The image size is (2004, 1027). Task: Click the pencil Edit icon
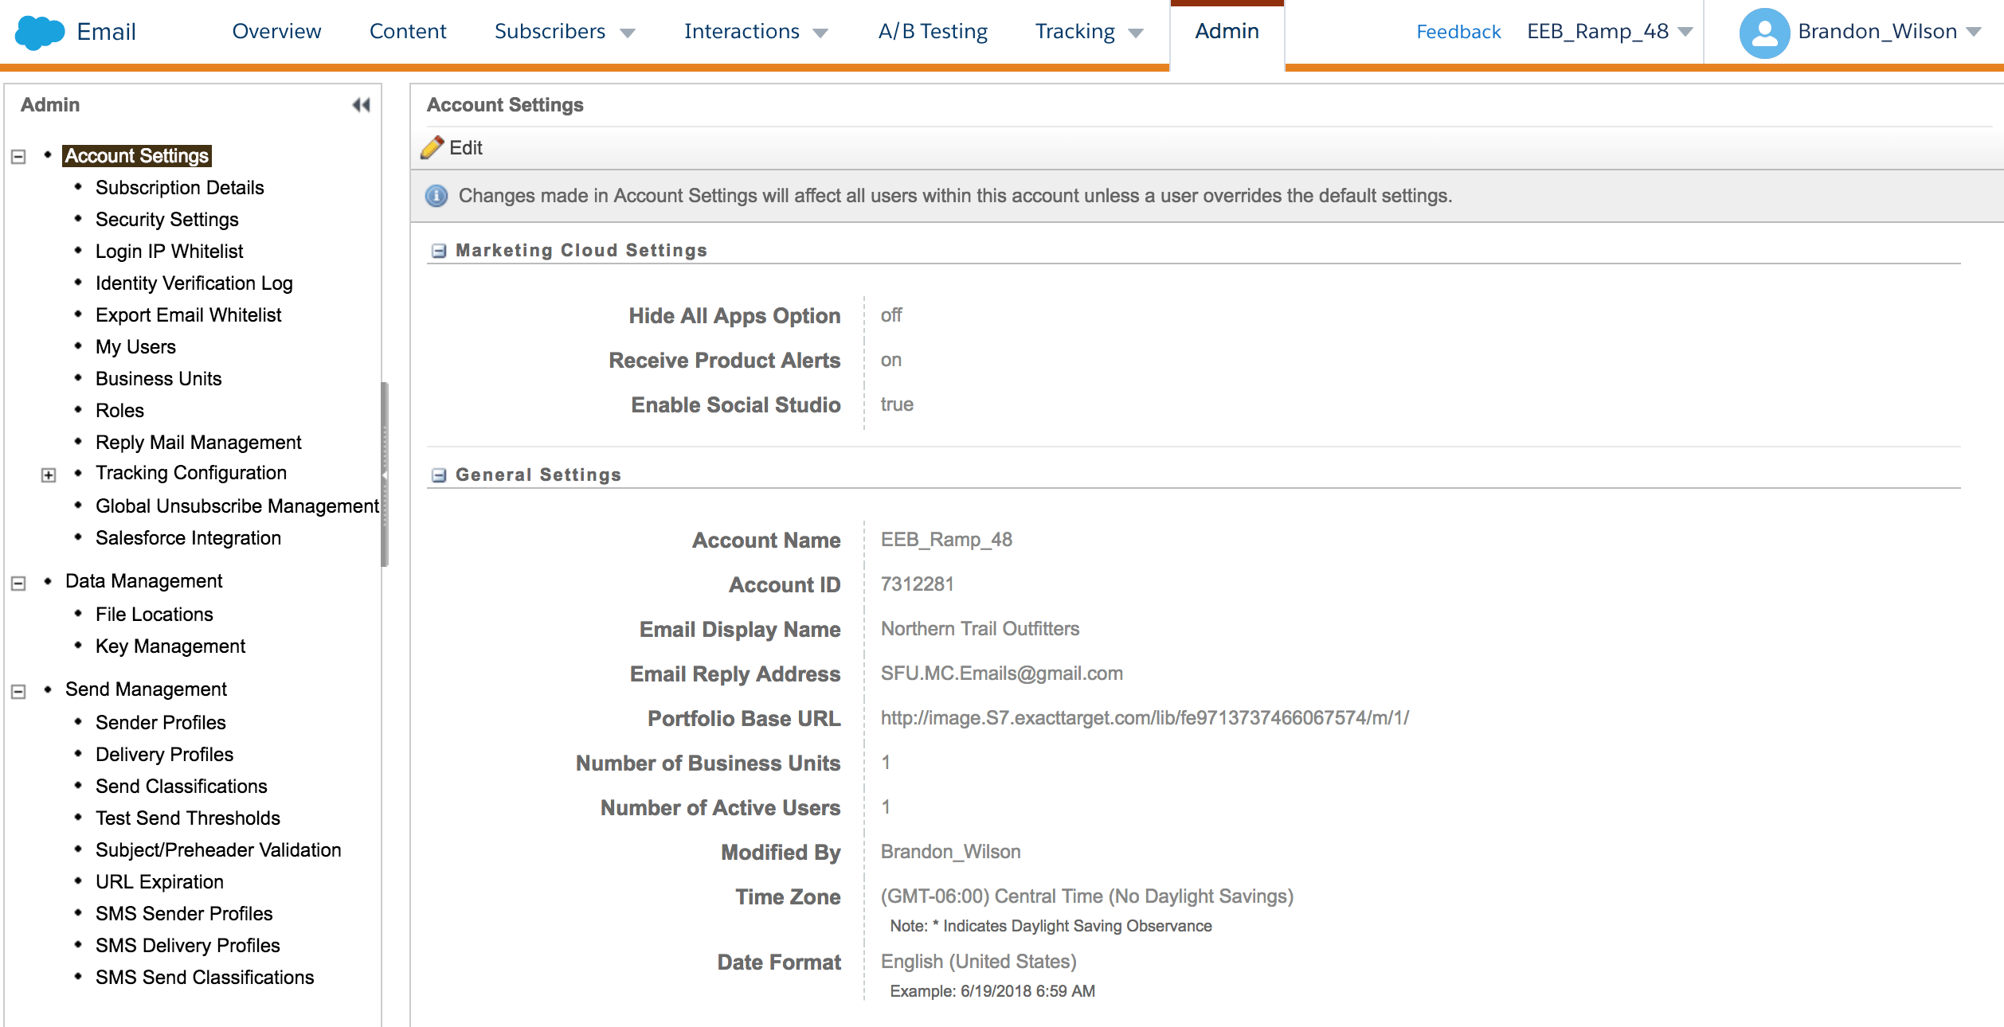pos(433,147)
